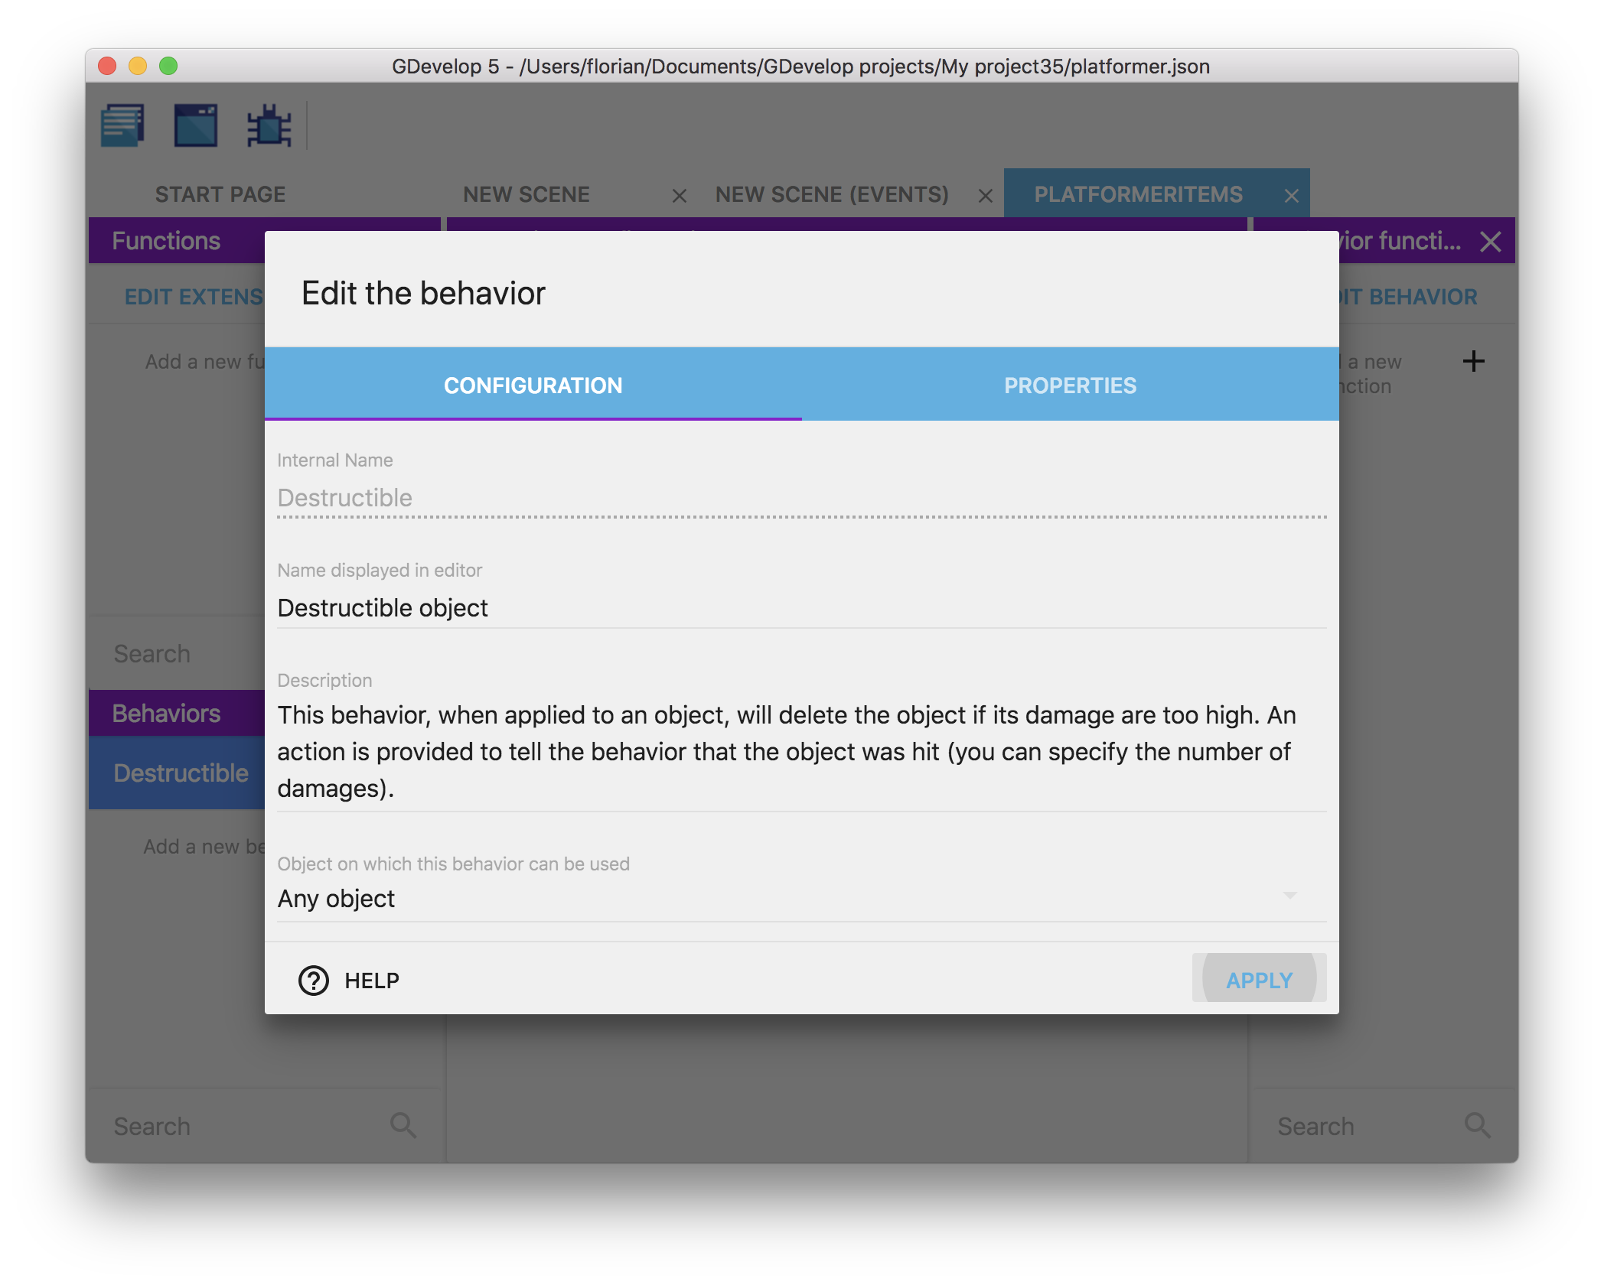Close the NEW SCENE (EVENTS) tab
Screen dimensions: 1604x1285
pos(986,196)
